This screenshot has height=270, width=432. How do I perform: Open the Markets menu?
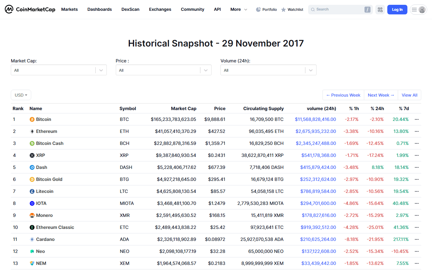point(70,10)
